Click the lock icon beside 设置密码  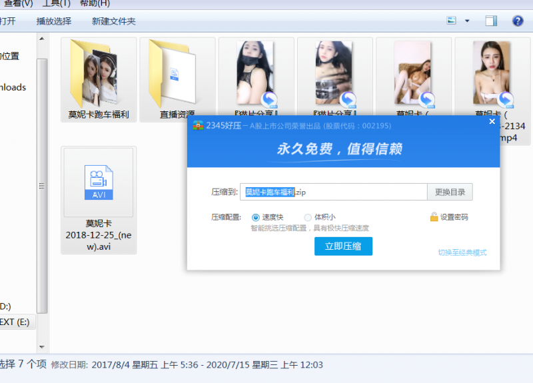point(434,217)
